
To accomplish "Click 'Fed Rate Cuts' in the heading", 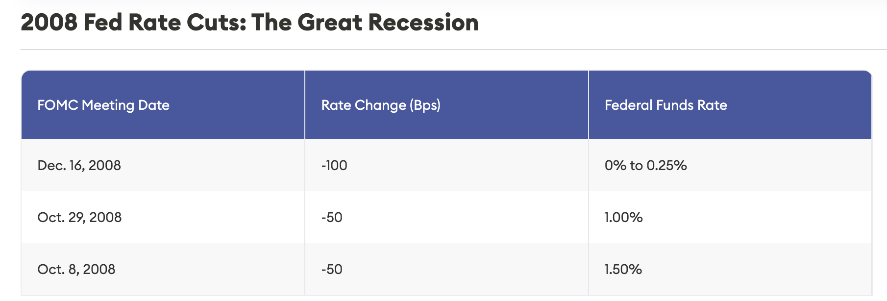I will [165, 23].
